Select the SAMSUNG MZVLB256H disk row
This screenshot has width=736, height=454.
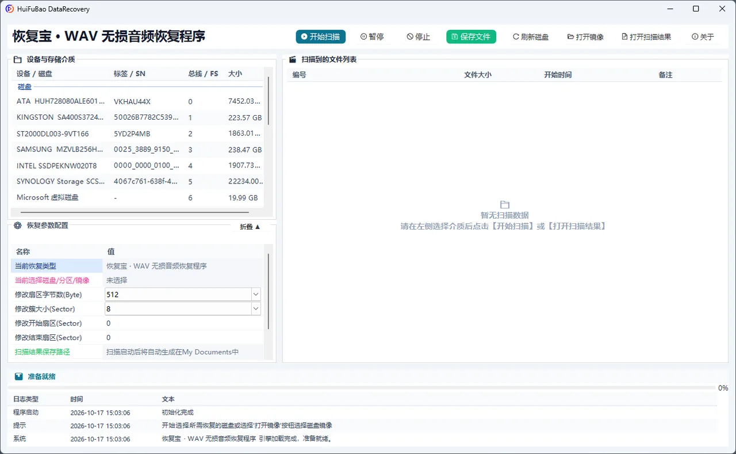138,150
